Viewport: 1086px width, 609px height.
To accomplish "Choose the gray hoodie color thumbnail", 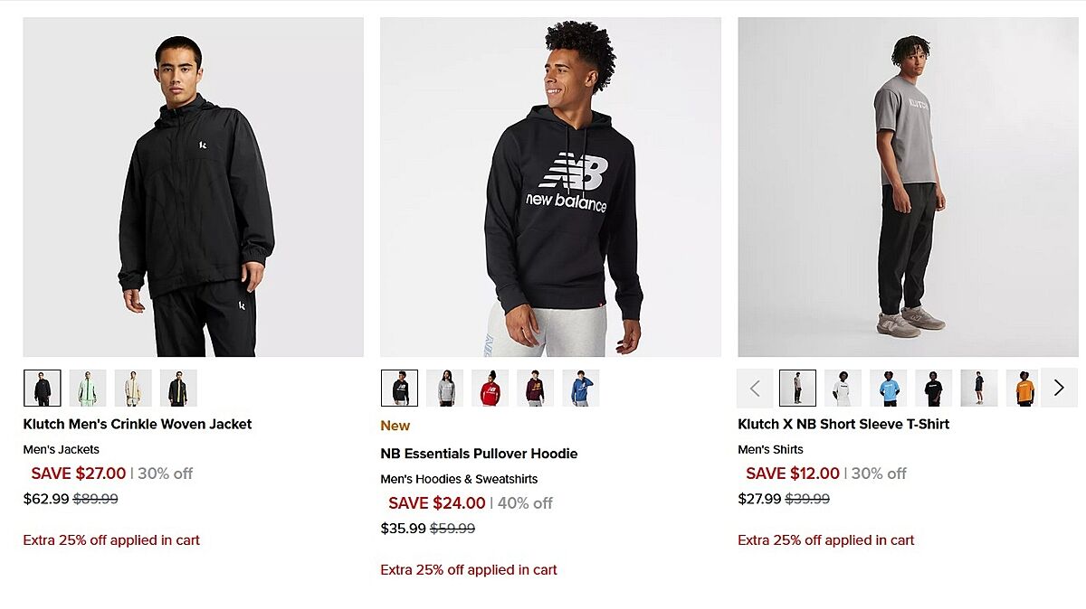I will [445, 388].
